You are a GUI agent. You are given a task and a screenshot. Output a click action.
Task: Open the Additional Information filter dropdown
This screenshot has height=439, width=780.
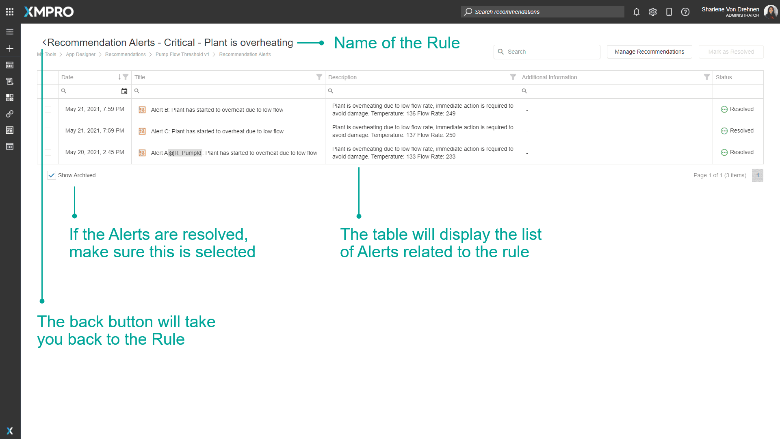coord(707,77)
